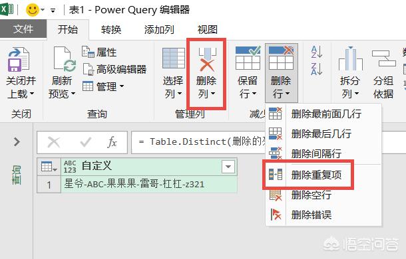This screenshot has height=259, width=406.
Task: Open the table corner menu icon
Action: 49,167
